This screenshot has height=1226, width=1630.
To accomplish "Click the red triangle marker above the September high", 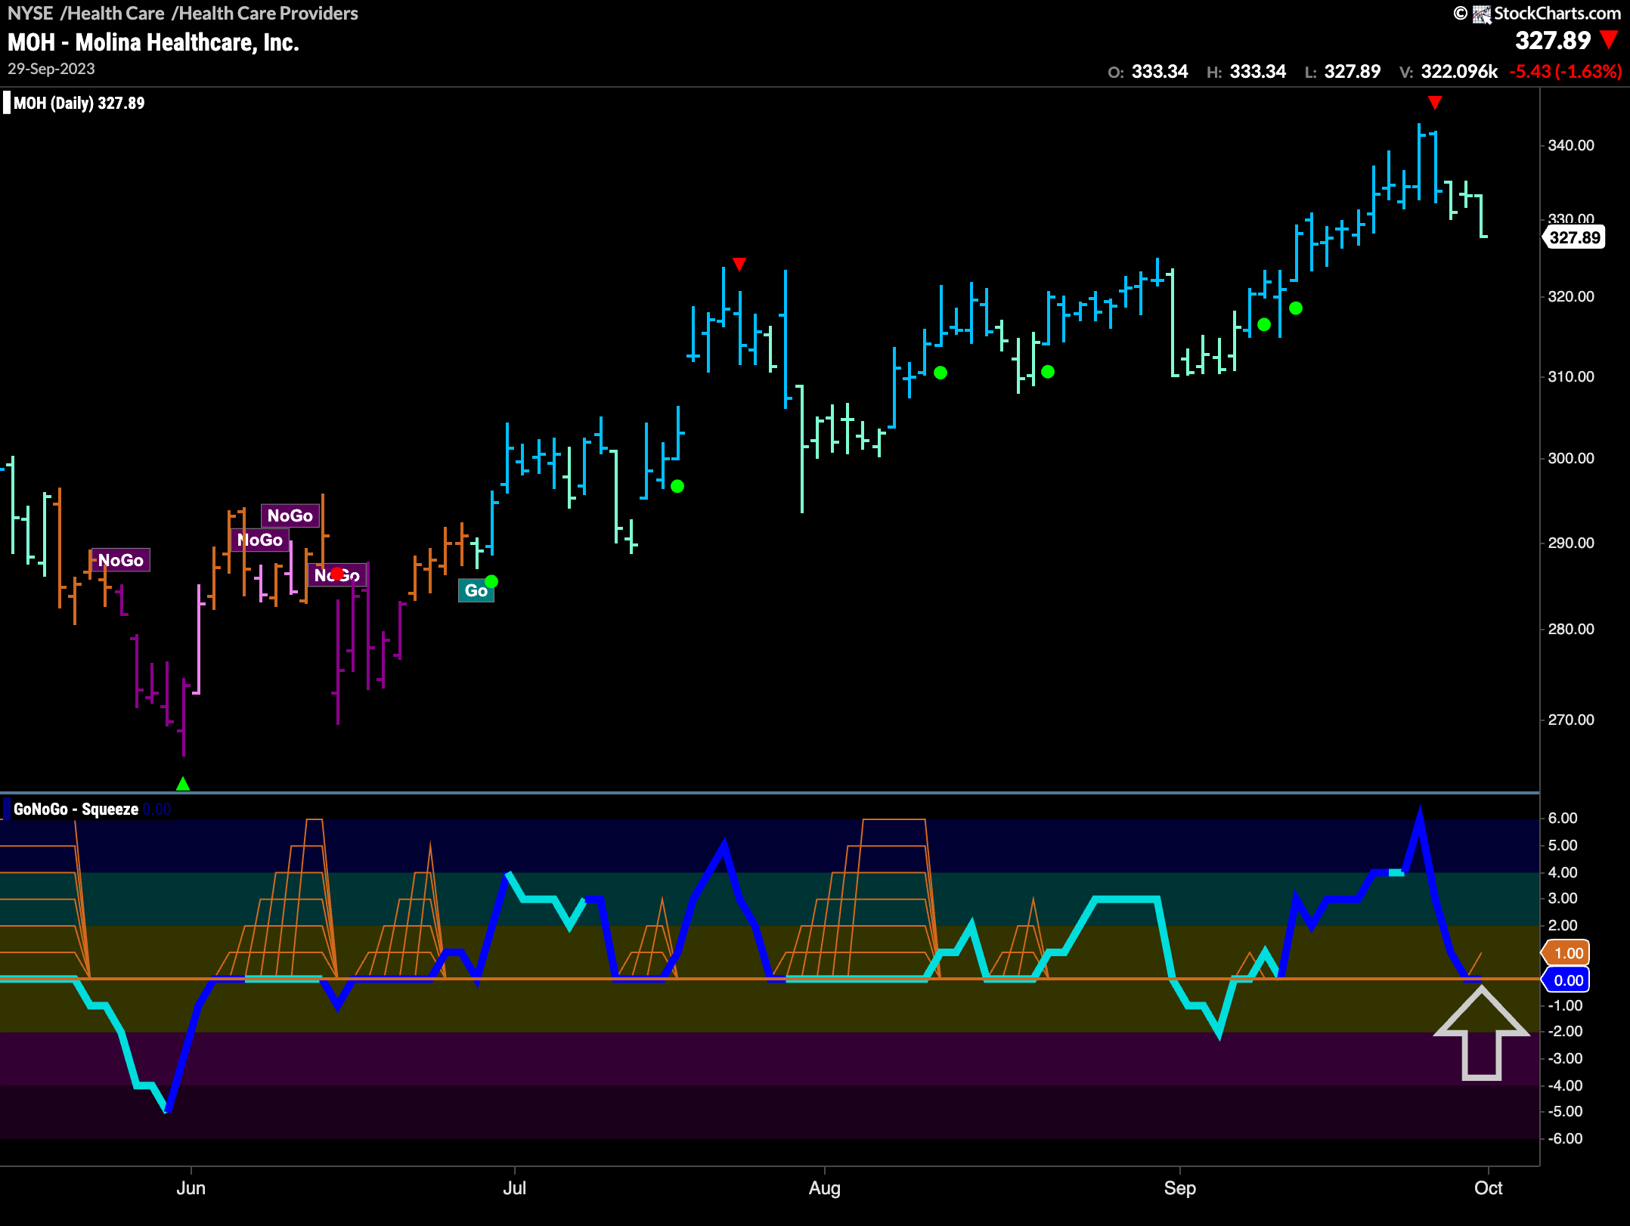I will tap(1434, 103).
